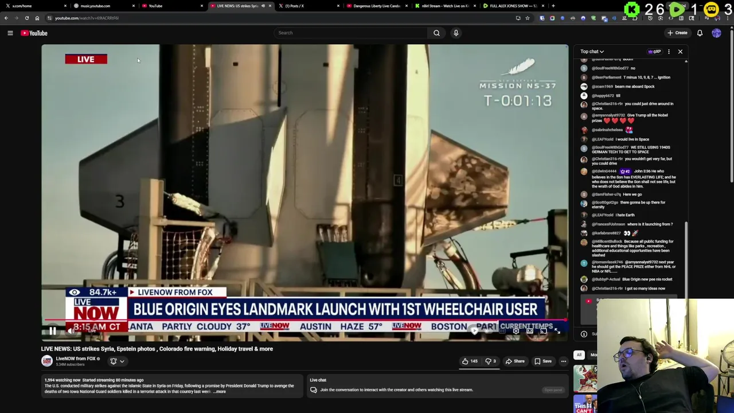The height and width of the screenshot is (413, 734).
Task: Click the Kick logo overlay icon
Action: (632, 9)
